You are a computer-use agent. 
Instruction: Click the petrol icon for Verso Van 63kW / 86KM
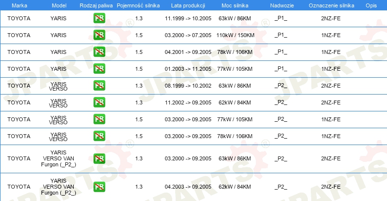tap(99, 158)
